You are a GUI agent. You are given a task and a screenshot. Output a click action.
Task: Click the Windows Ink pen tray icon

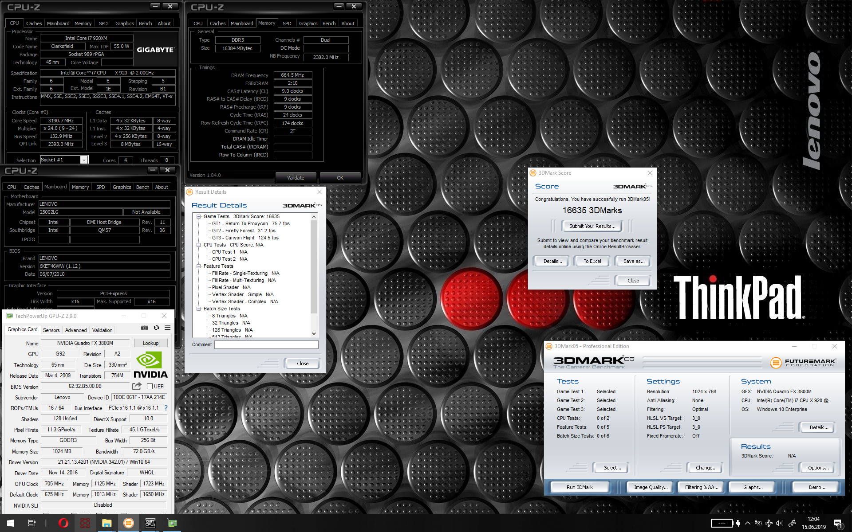point(792,523)
